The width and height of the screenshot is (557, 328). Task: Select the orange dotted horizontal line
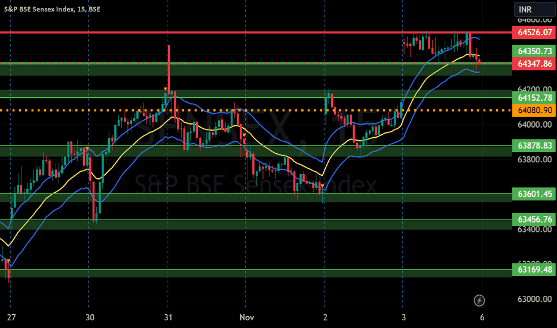256,110
